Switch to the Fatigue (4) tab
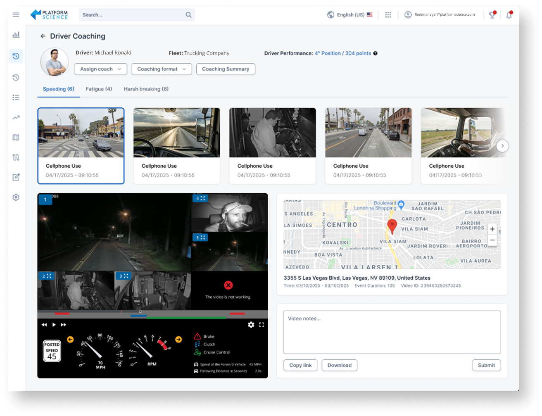Viewport: 542px width, 416px height. 99,89
